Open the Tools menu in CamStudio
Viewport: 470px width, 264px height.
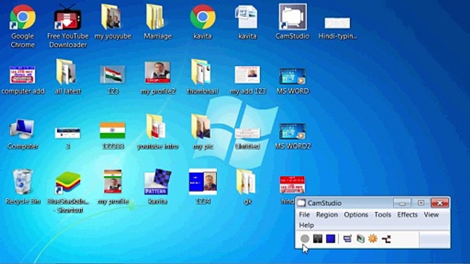383,214
